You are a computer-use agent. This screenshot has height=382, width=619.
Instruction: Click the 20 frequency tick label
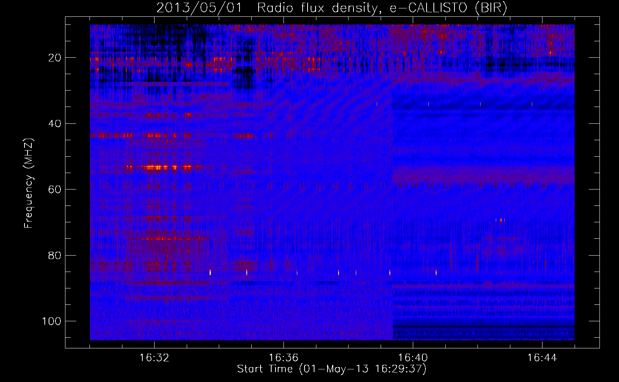55,58
